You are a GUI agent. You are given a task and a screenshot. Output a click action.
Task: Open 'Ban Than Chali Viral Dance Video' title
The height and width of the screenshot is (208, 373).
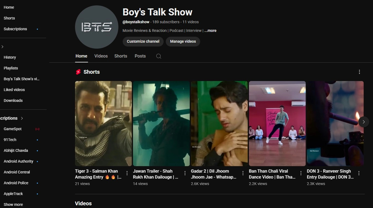click(x=272, y=174)
